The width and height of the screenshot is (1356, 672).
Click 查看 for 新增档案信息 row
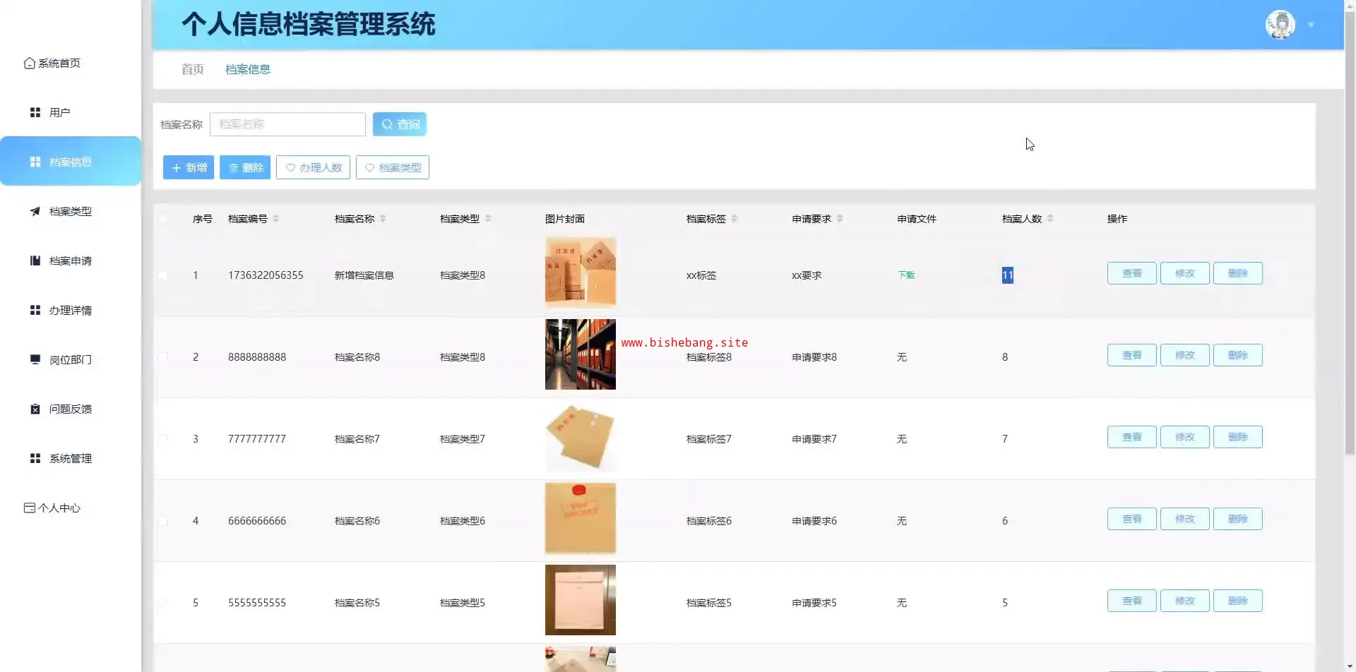1132,273
